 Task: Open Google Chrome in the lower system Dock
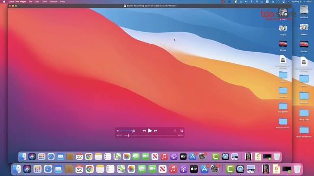click(89, 169)
